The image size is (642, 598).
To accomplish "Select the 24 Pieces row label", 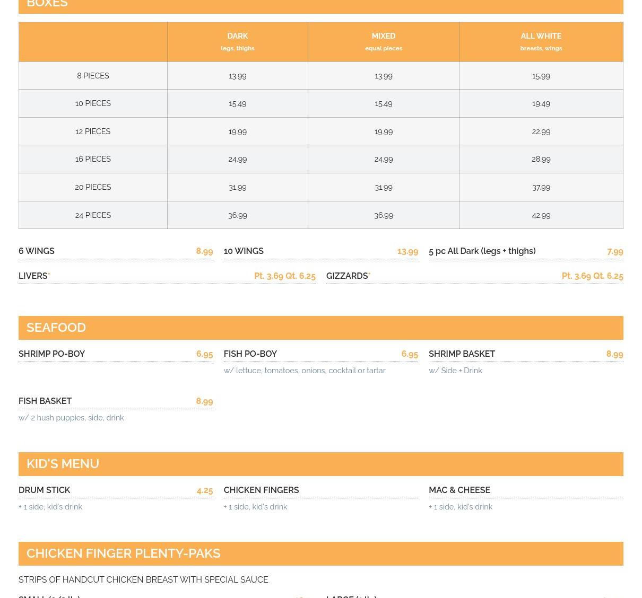I will point(93,215).
